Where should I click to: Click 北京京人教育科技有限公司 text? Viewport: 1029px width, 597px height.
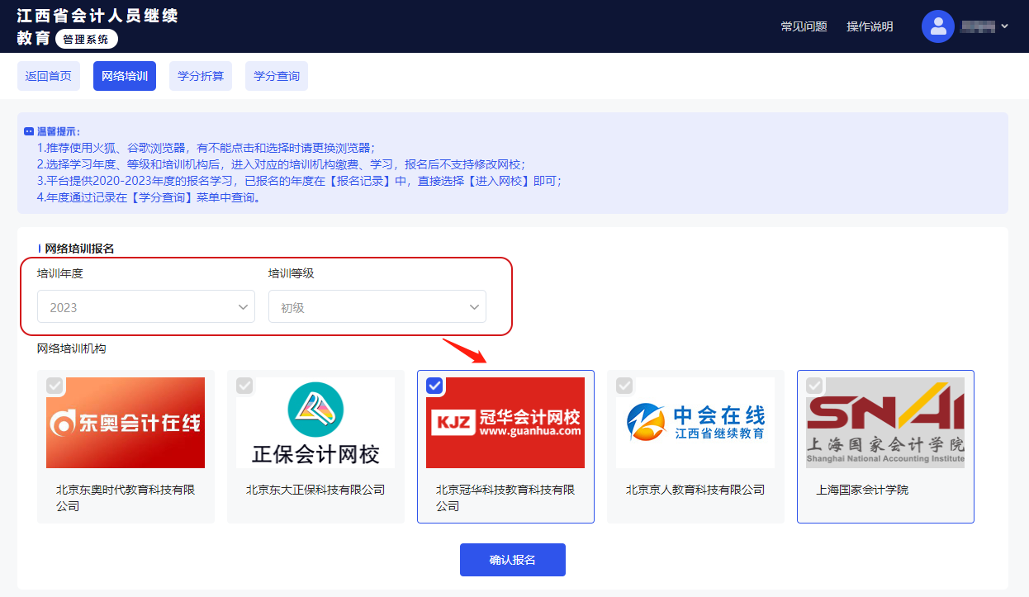[695, 490]
